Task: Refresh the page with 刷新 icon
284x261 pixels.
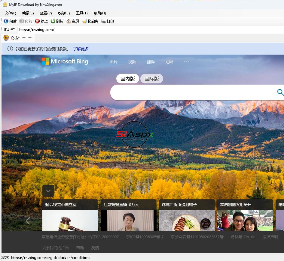Action: [x=53, y=21]
